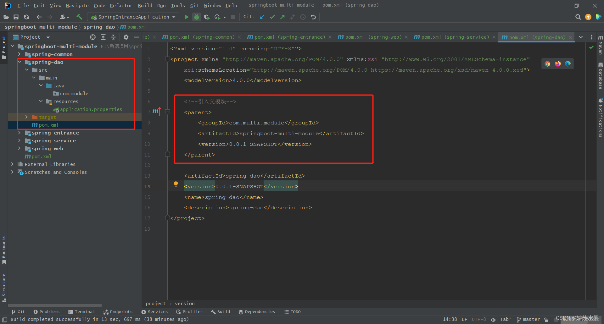The width and height of the screenshot is (604, 324).
Task: Open Search Everywhere magnifier icon
Action: (578, 17)
